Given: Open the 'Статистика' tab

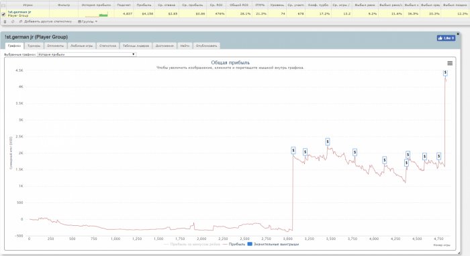Looking at the screenshot, I should tap(107, 46).
